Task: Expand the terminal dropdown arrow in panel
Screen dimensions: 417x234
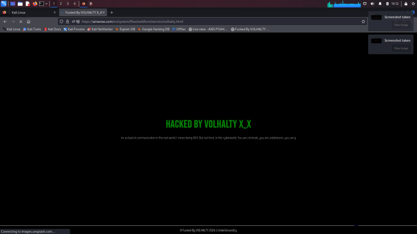Action: pos(46,4)
